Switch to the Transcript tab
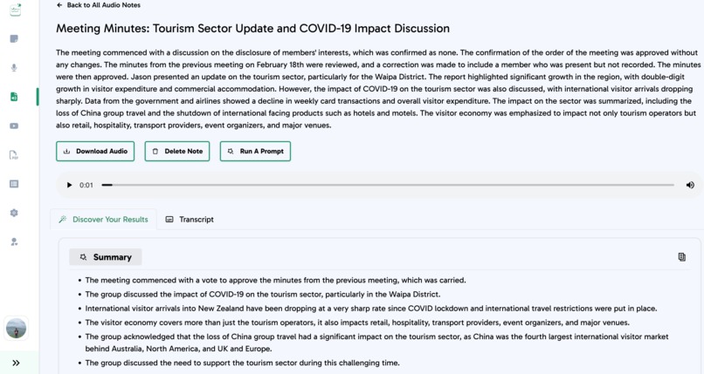This screenshot has height=374, width=704. (190, 220)
